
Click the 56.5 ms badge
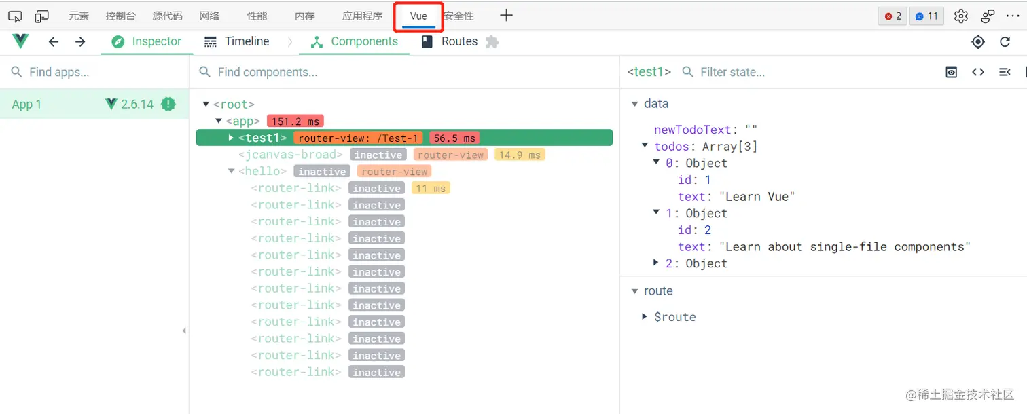[x=454, y=138]
